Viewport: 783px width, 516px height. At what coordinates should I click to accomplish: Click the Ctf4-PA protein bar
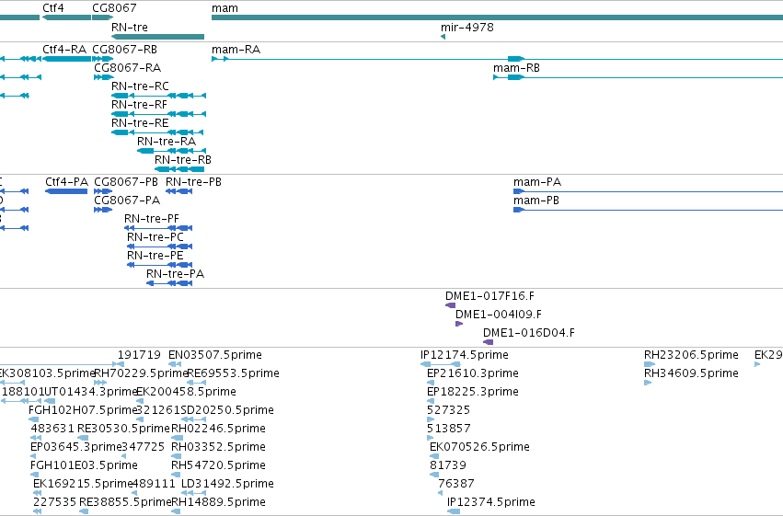pos(66,191)
